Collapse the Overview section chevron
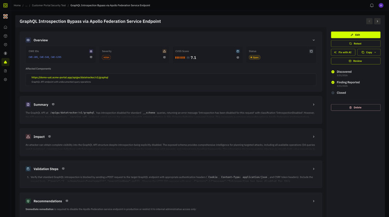Screen dimensions: 389x217 314,40
